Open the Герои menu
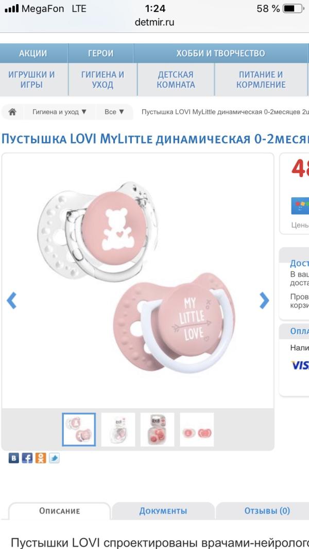This screenshot has width=309, height=549. 101,53
